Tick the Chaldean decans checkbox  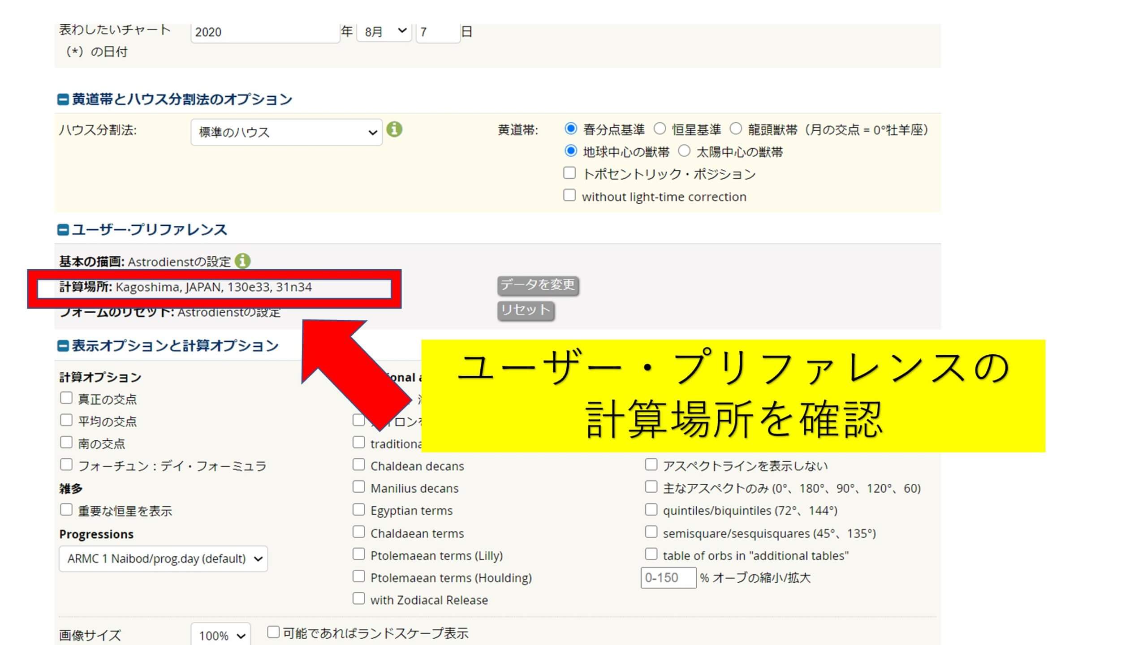(358, 465)
